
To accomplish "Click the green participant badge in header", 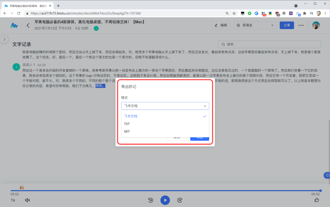I will tap(96, 28).
